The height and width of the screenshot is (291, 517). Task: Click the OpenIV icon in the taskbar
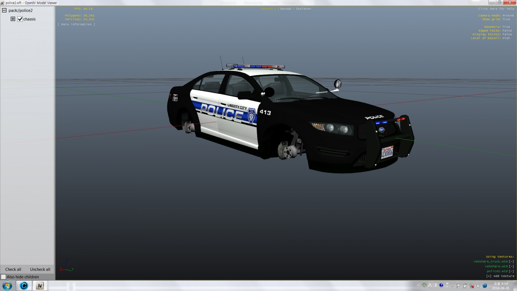pos(40,286)
